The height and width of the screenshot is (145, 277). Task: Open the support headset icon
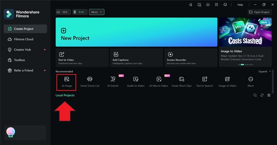click(225, 5)
